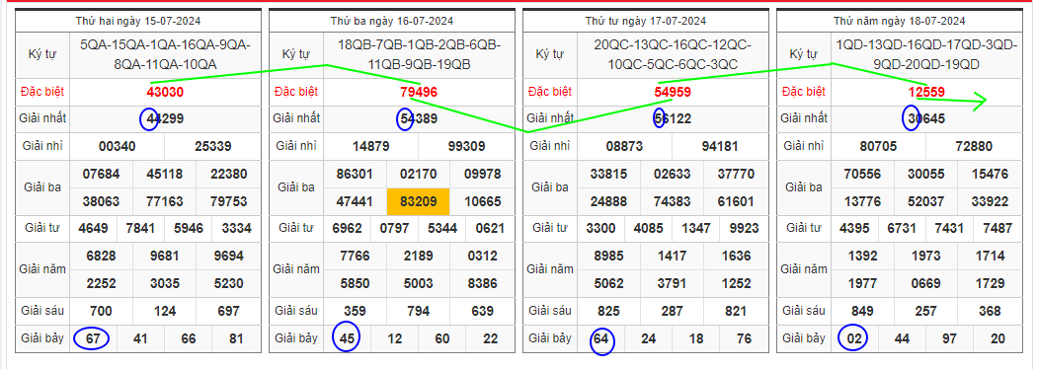Click the highlighted orange cell 83209
The image size is (1037, 369).
pyautogui.click(x=418, y=201)
